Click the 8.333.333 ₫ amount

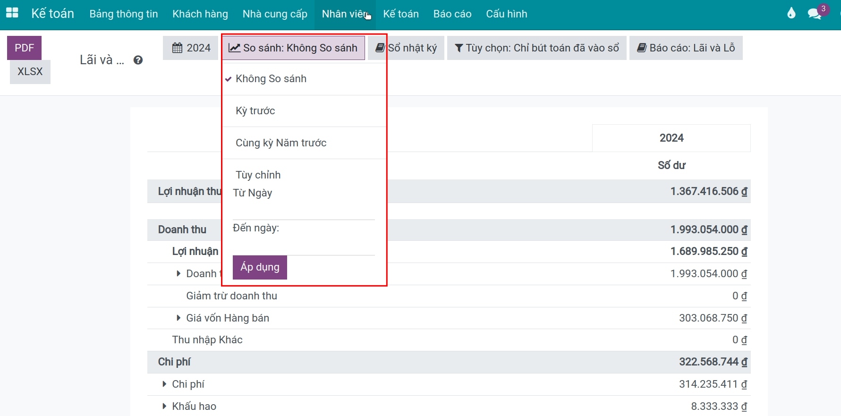[x=719, y=407]
